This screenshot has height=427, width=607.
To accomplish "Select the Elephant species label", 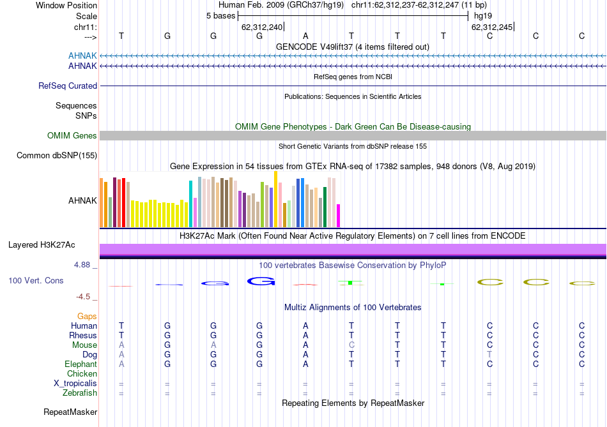I will pos(81,364).
